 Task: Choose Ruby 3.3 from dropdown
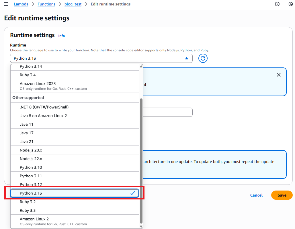[x=28, y=210]
